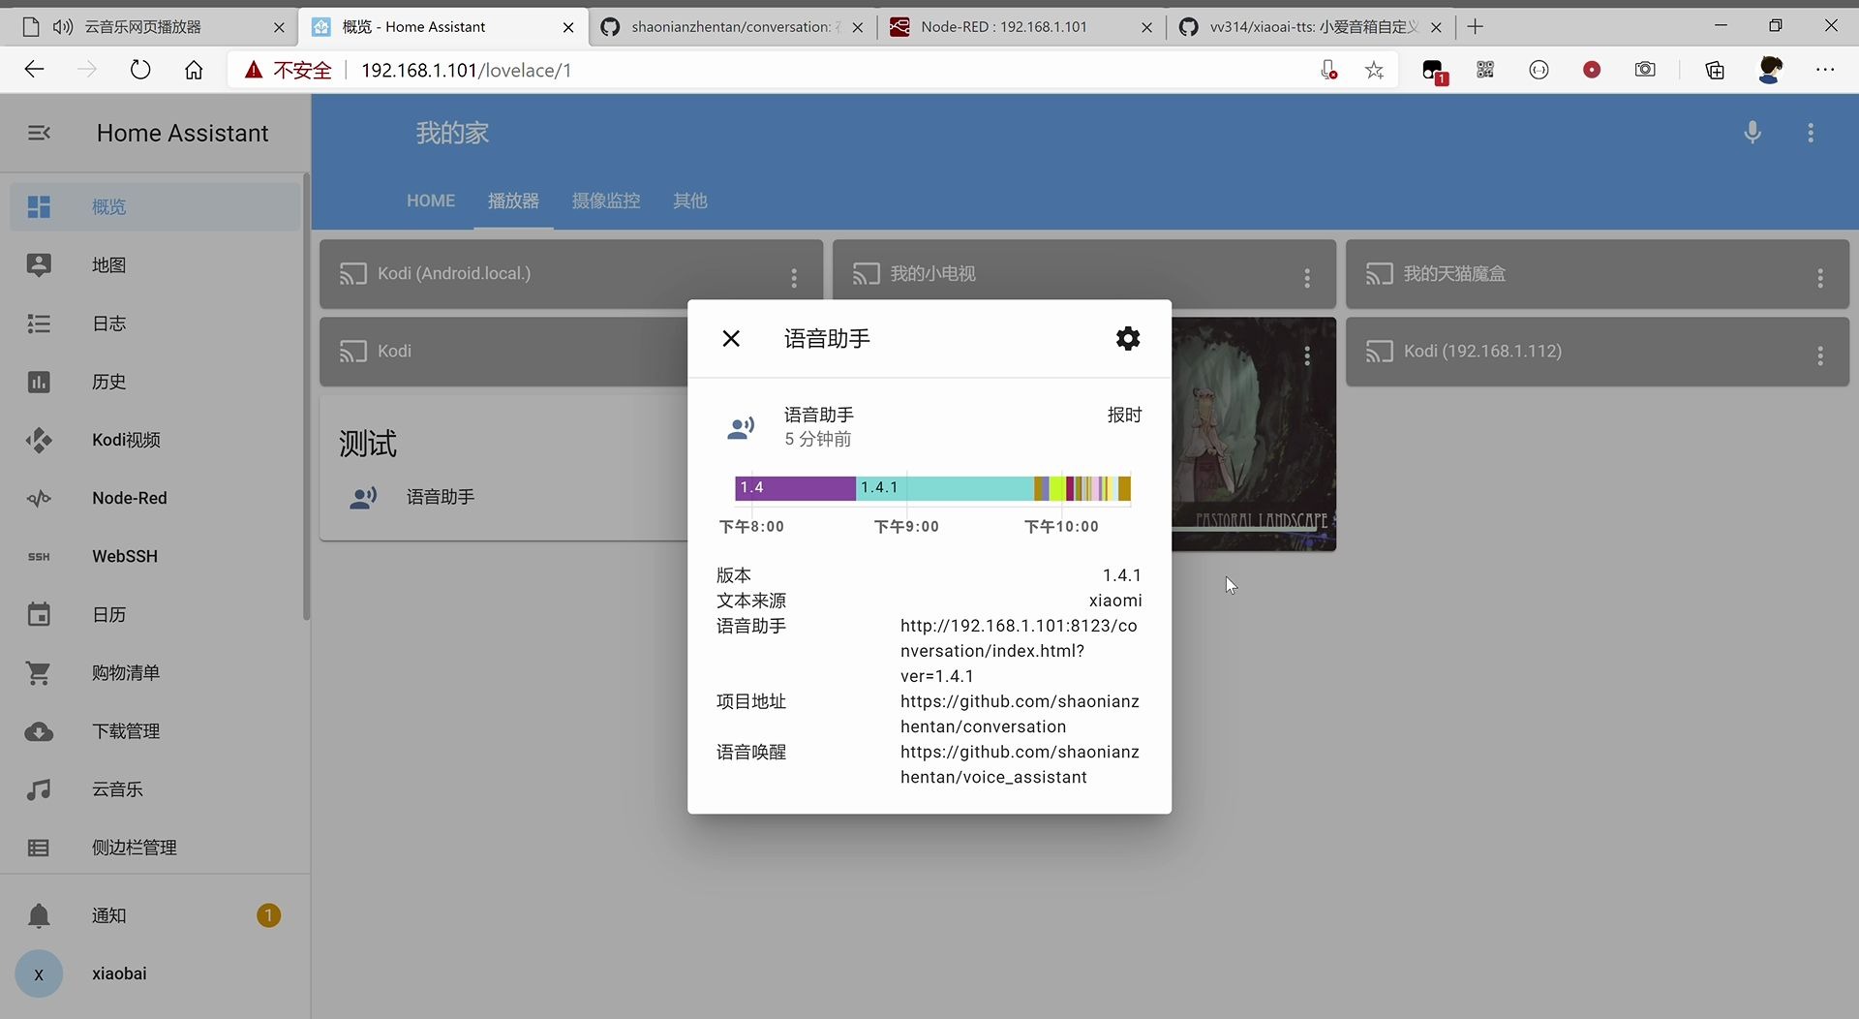Start voice conversation with microphone icon

coord(1752,133)
